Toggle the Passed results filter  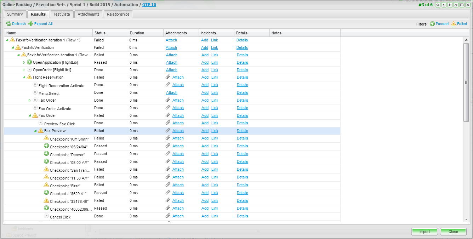point(439,24)
